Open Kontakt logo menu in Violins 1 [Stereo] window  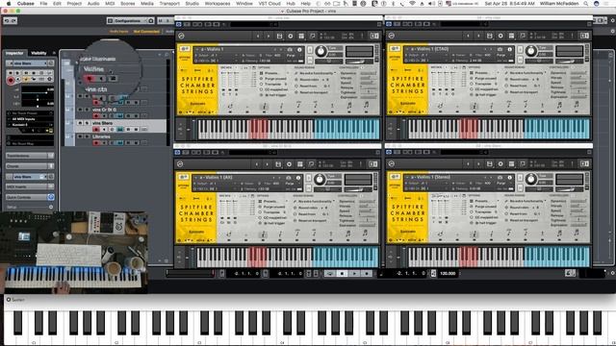(392, 163)
